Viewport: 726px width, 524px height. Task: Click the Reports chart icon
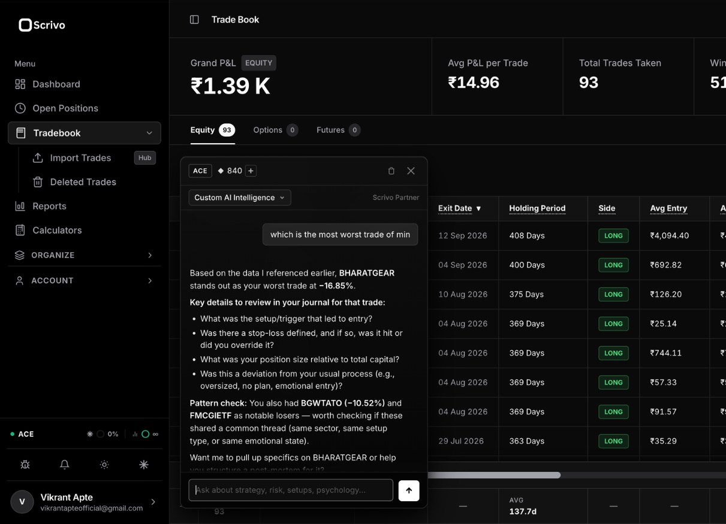coord(20,206)
